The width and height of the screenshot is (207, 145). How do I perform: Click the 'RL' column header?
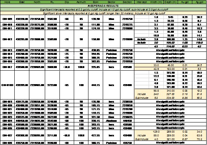(x=52, y=2)
